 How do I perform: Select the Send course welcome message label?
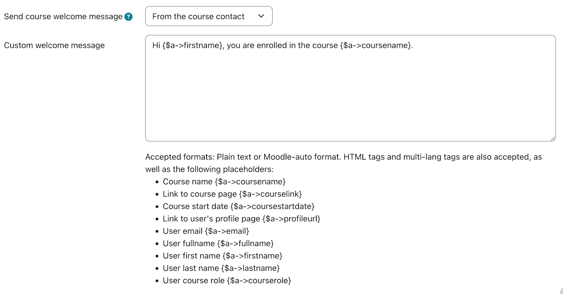[x=62, y=16]
